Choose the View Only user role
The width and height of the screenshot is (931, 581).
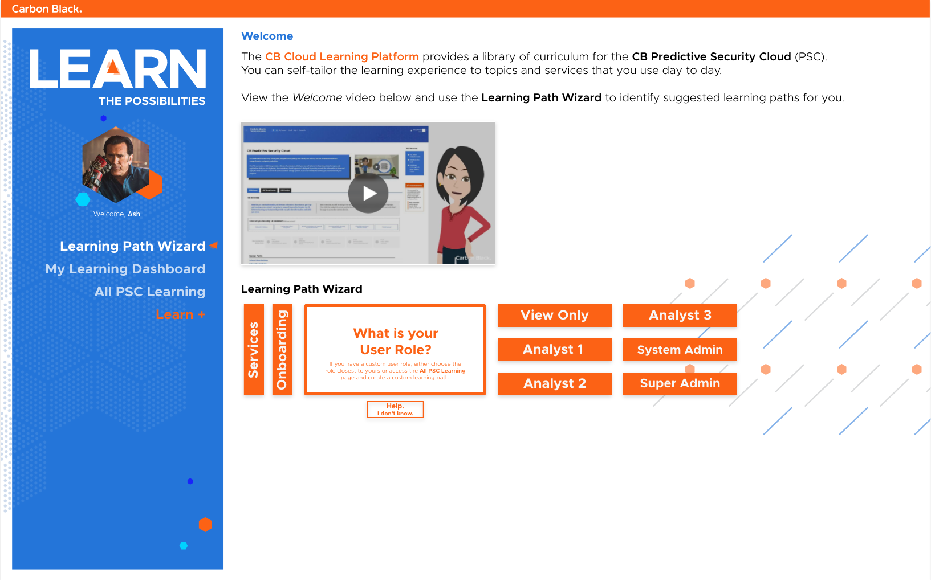555,316
